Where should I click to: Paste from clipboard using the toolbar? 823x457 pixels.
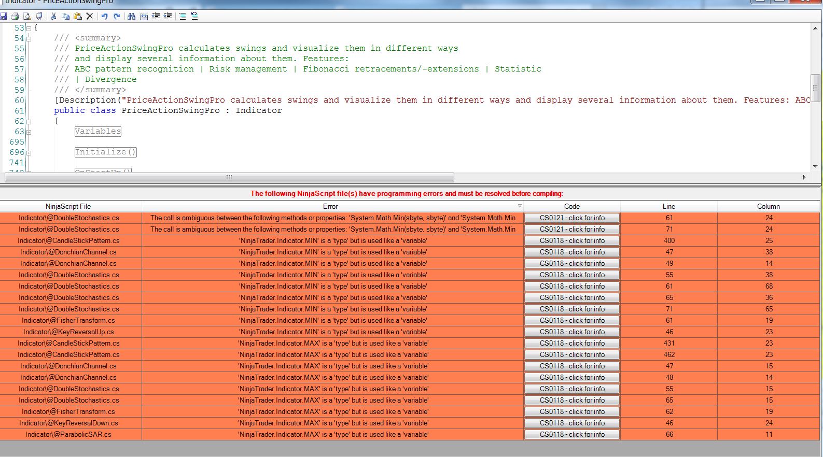point(77,17)
